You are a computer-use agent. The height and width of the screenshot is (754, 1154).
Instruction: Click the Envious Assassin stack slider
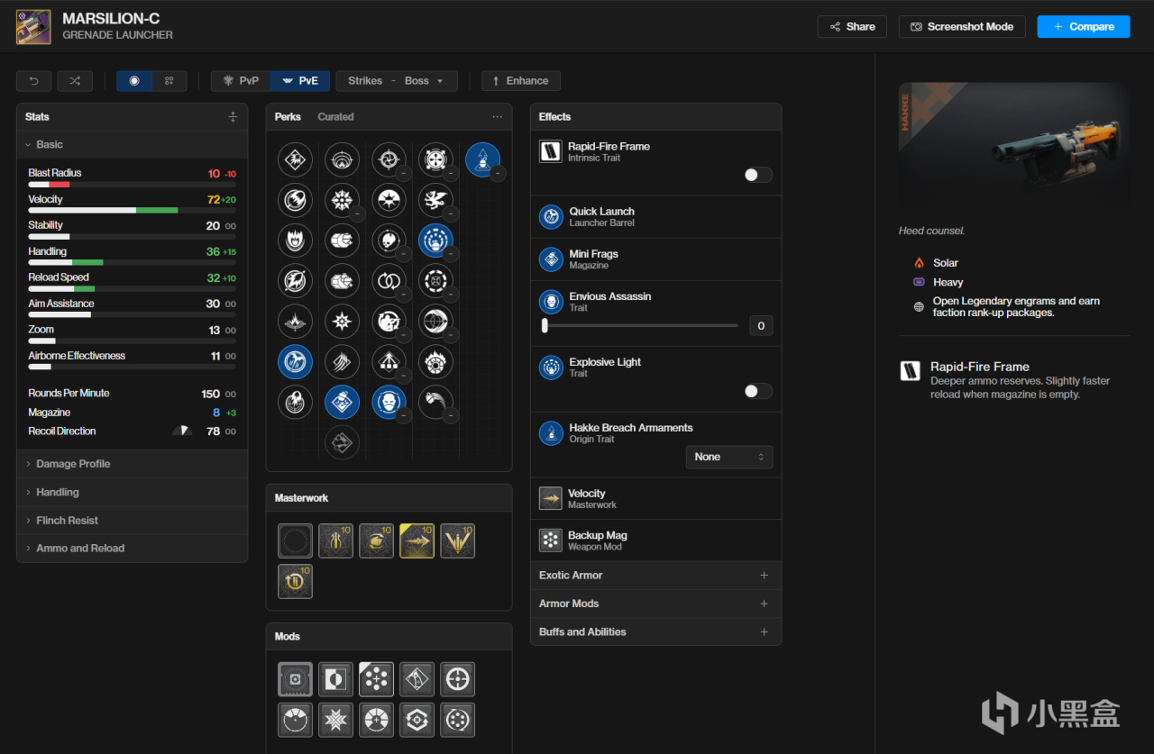pyautogui.click(x=639, y=325)
